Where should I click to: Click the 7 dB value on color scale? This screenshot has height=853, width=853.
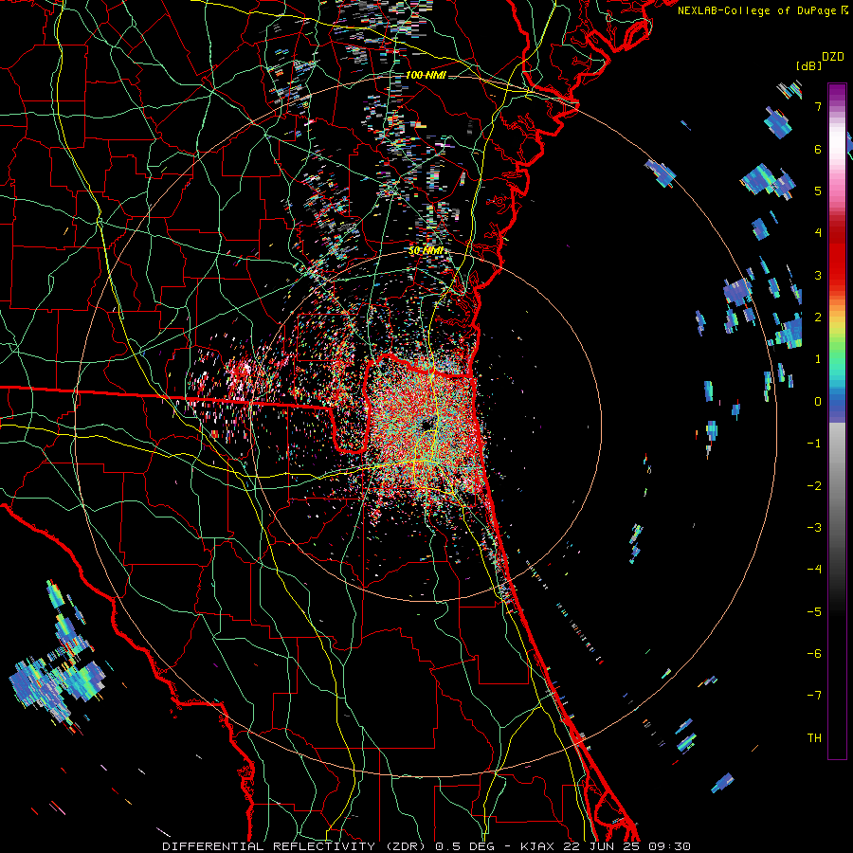coord(818,106)
